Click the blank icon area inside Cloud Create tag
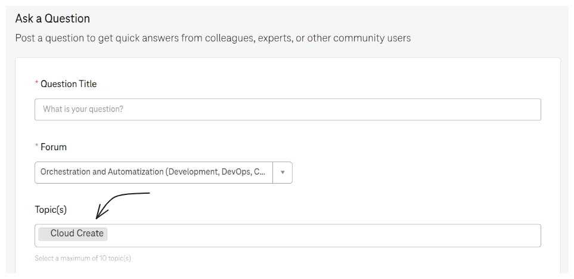This screenshot has width=574, height=279. point(44,234)
